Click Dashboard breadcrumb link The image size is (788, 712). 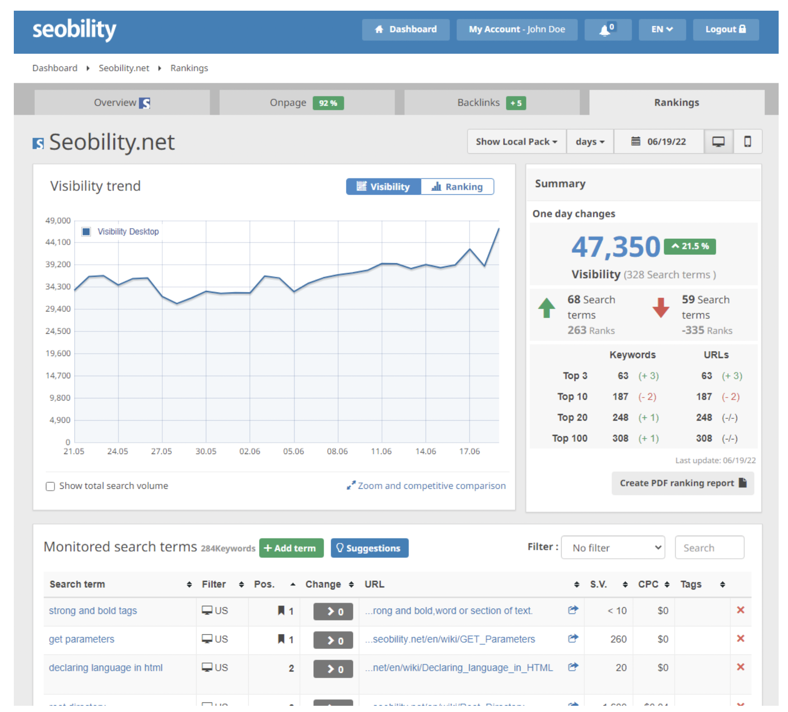[x=55, y=68]
